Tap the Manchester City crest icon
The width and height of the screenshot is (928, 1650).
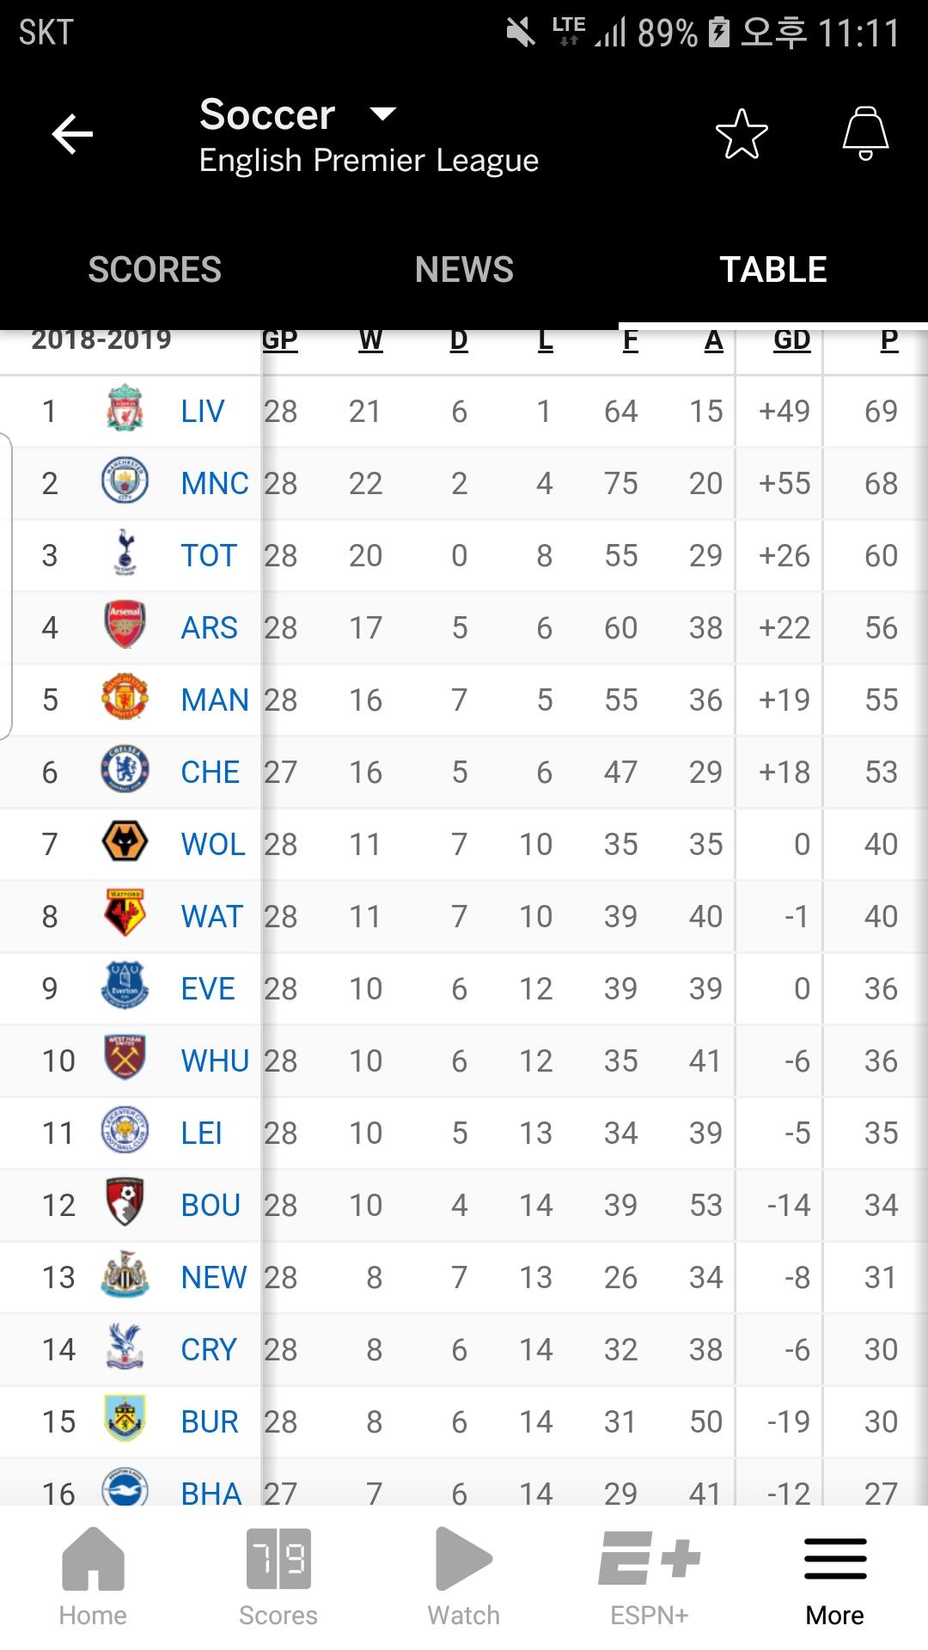(125, 481)
